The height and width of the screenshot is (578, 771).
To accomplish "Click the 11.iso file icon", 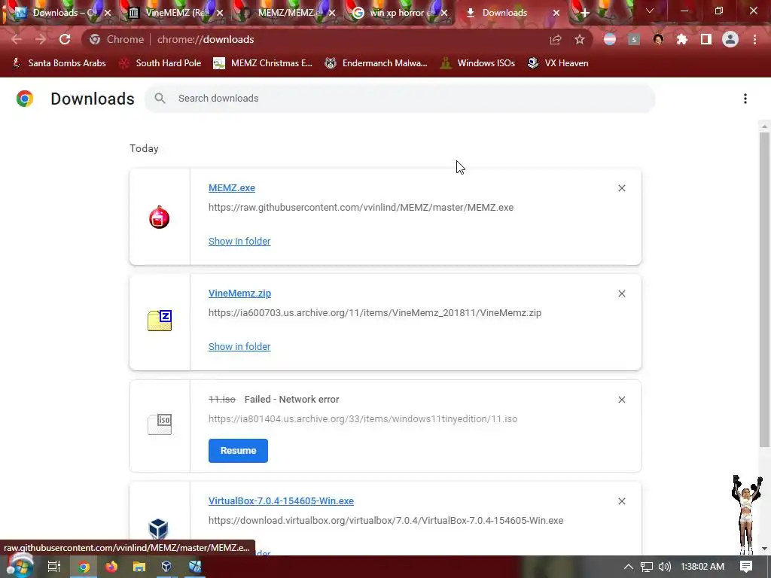I will (x=160, y=424).
